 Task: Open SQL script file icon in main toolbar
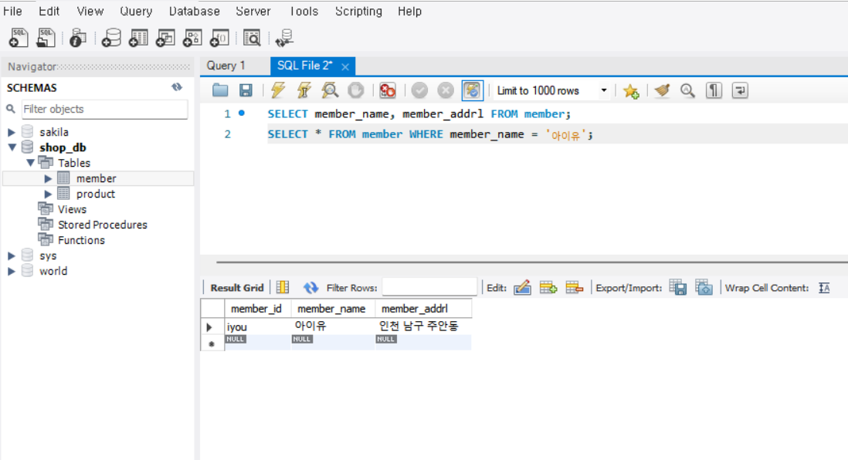[x=46, y=38]
